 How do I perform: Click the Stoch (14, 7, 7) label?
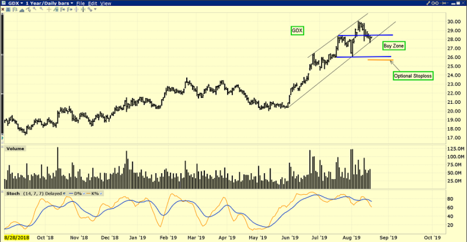click(x=25, y=193)
